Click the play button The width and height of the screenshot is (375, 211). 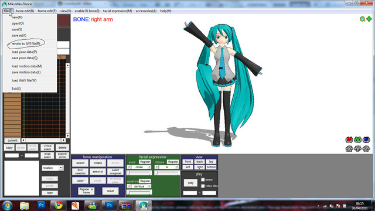click(x=190, y=183)
